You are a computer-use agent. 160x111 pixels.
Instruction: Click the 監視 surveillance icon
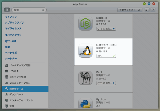click(6, 106)
